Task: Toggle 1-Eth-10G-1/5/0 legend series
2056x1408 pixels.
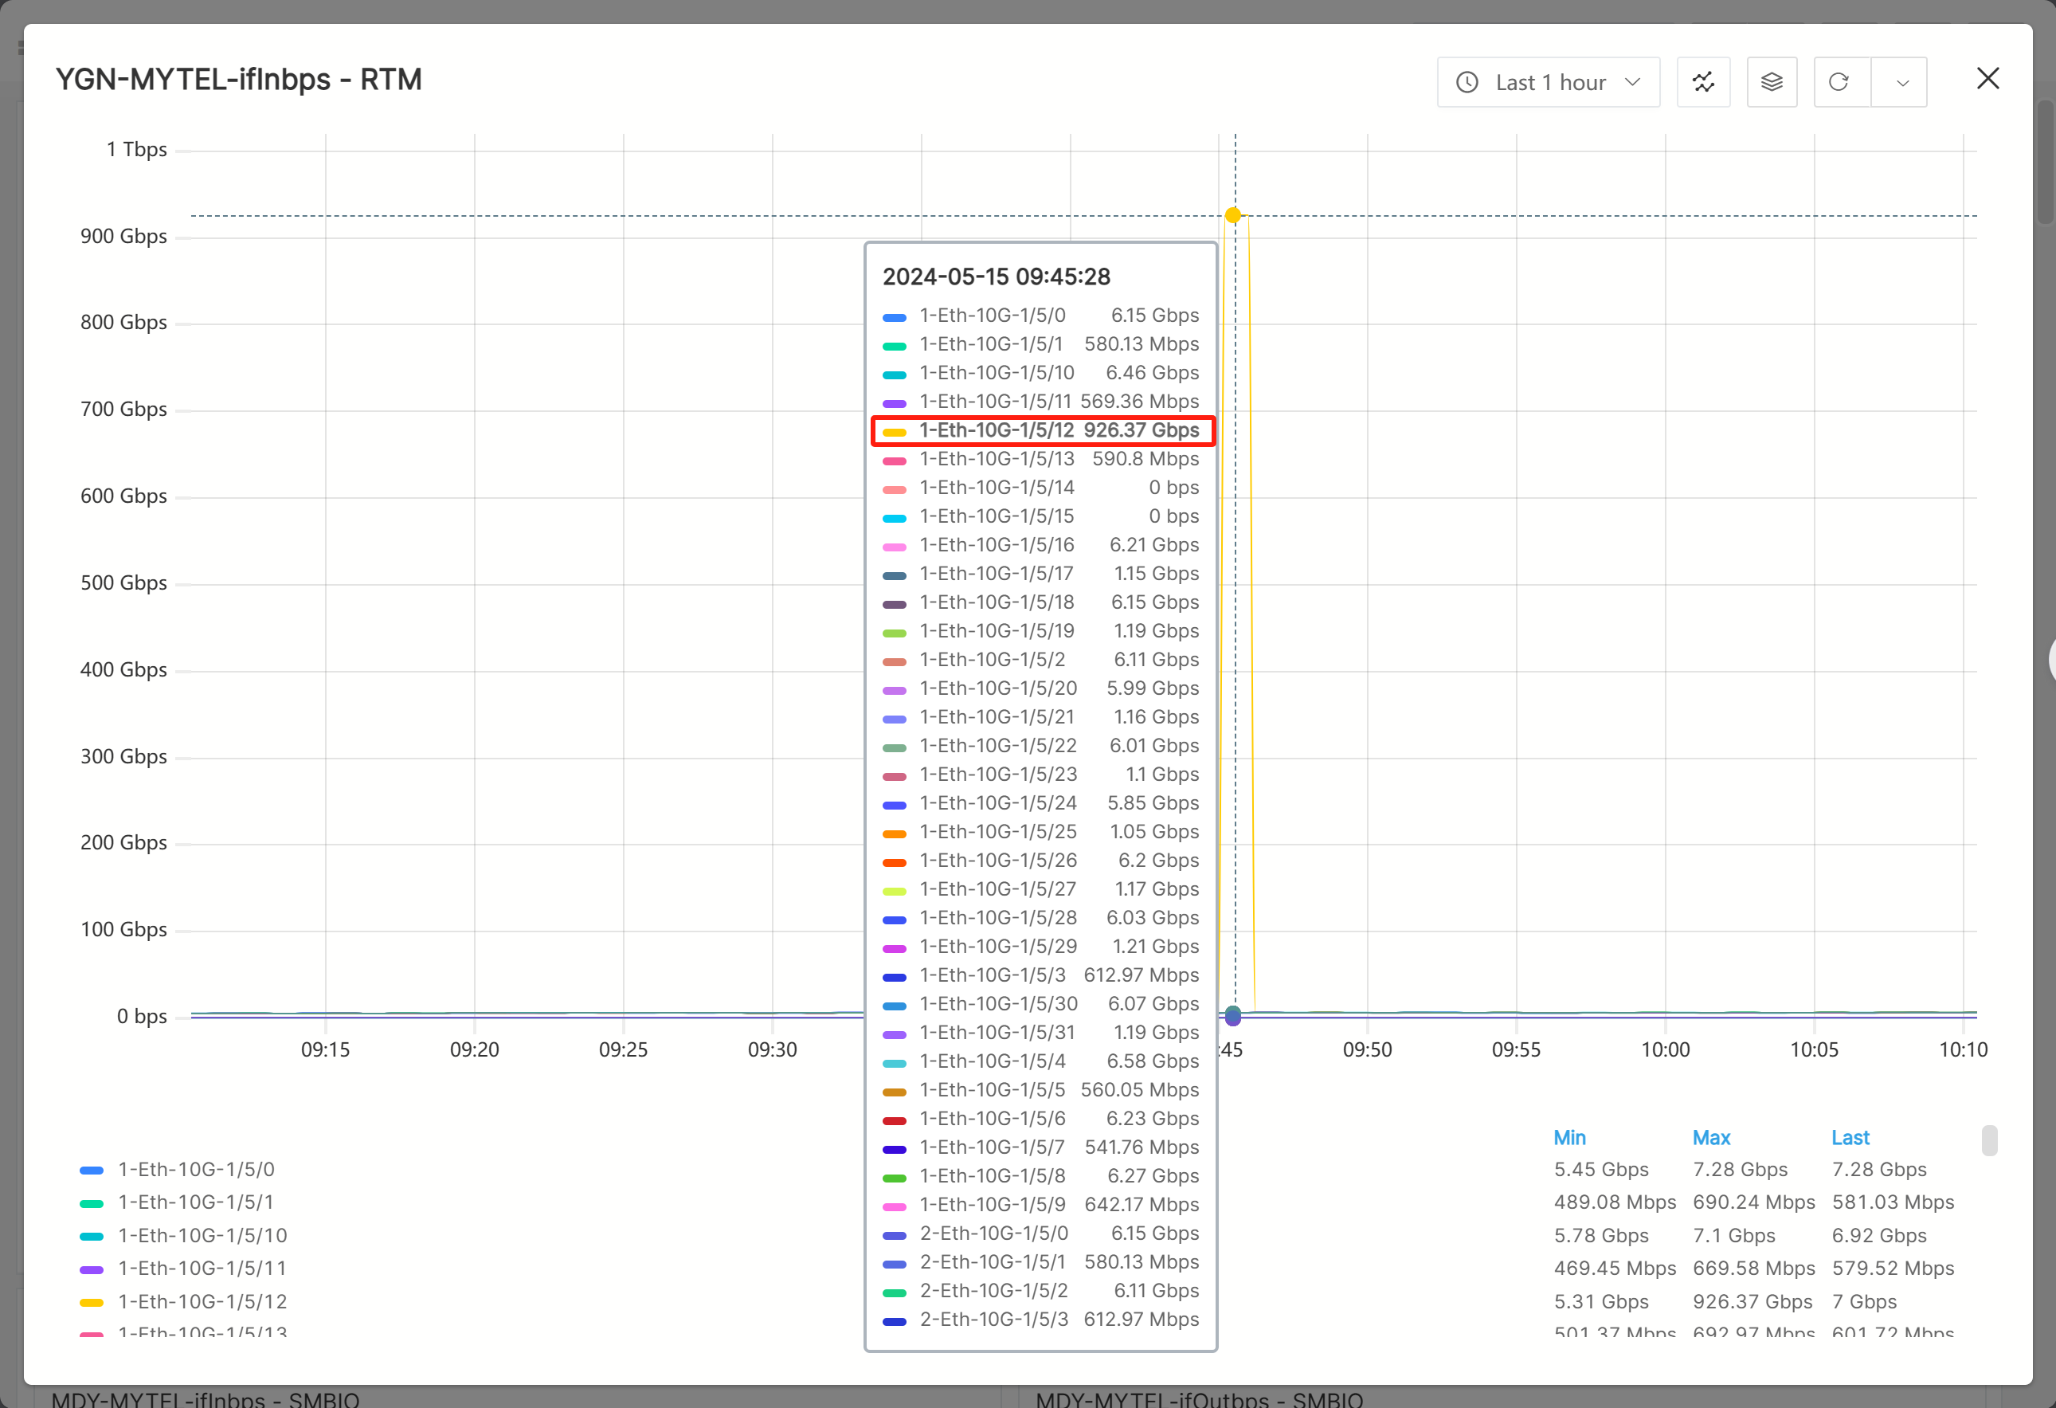Action: [x=195, y=1169]
